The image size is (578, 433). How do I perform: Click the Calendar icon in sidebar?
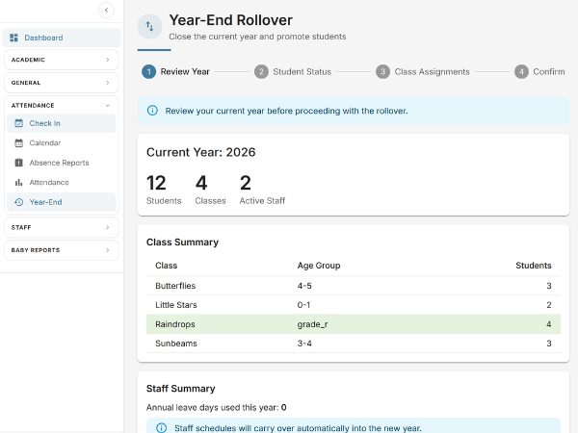pos(19,142)
